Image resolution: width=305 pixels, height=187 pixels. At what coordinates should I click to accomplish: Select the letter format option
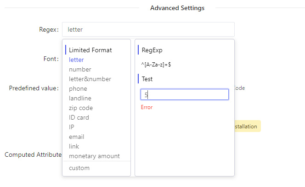76,60
